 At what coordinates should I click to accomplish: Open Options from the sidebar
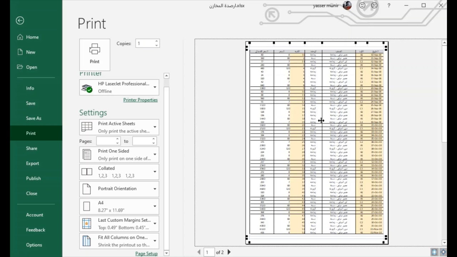36,245
